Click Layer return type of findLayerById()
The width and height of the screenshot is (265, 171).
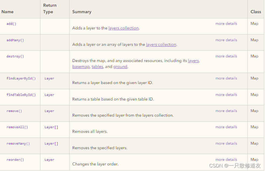(49, 78)
